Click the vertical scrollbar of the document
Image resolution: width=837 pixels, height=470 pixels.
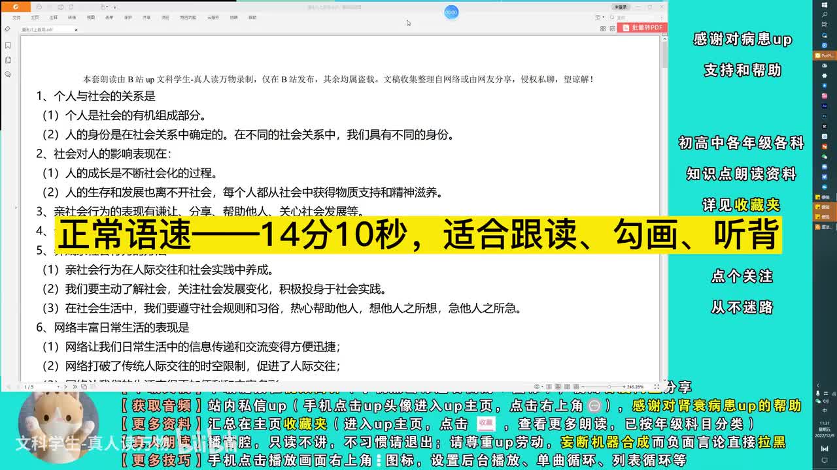click(x=664, y=209)
